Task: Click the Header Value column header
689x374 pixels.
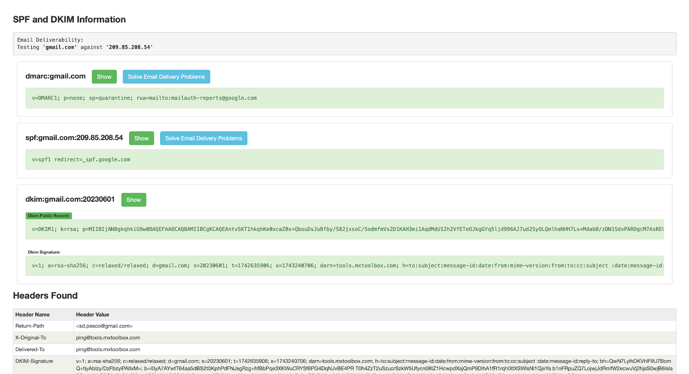Action: (93, 315)
